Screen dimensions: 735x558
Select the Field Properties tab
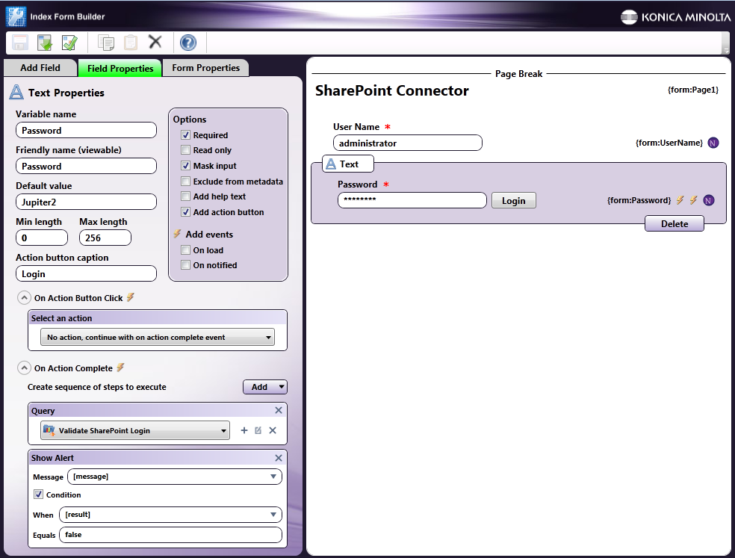point(120,69)
